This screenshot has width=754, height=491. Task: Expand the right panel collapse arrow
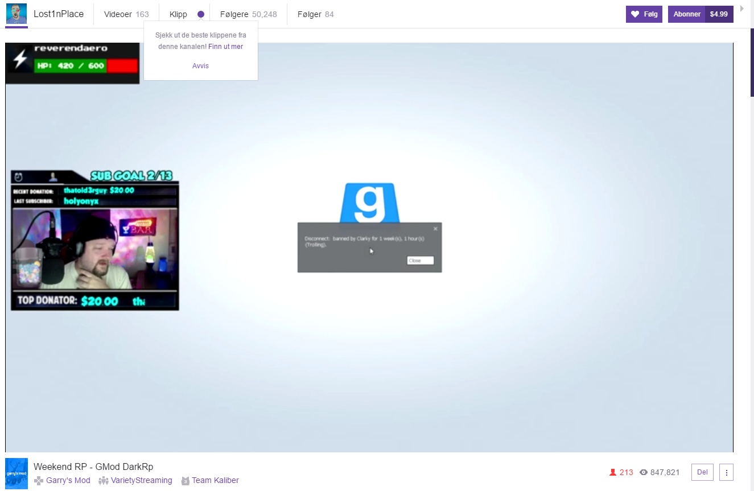pyautogui.click(x=742, y=9)
